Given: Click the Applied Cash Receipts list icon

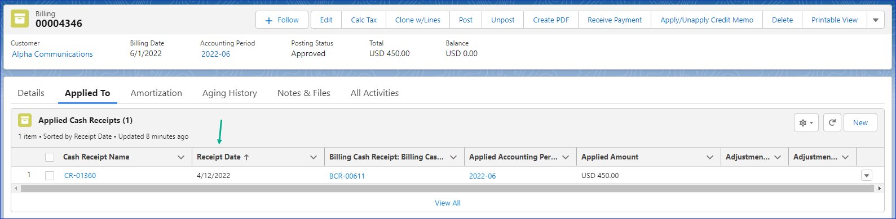Looking at the screenshot, I should click(25, 120).
